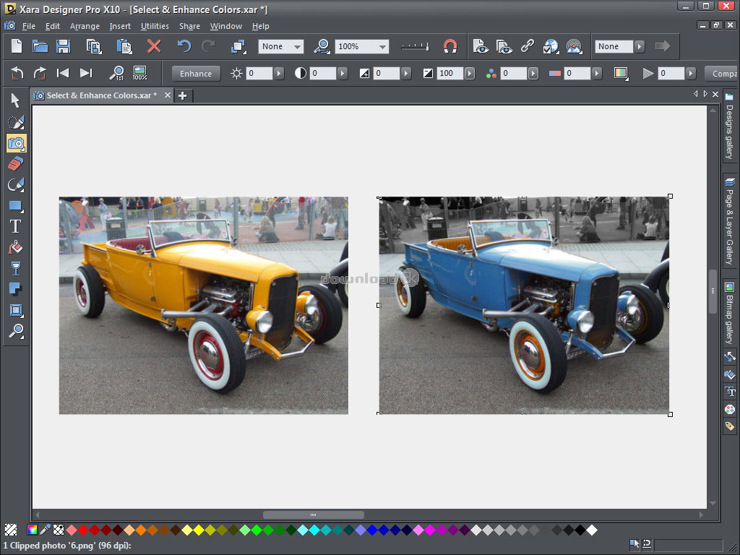Open the Arrange menu

[85, 26]
